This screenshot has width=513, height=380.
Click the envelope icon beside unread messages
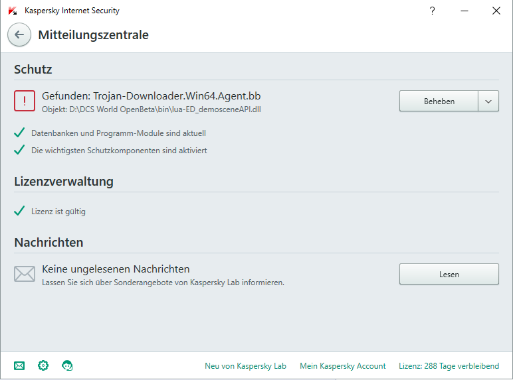(x=25, y=274)
